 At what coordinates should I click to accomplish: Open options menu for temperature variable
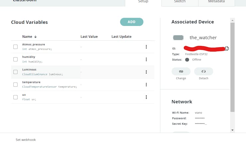pos(146,84)
